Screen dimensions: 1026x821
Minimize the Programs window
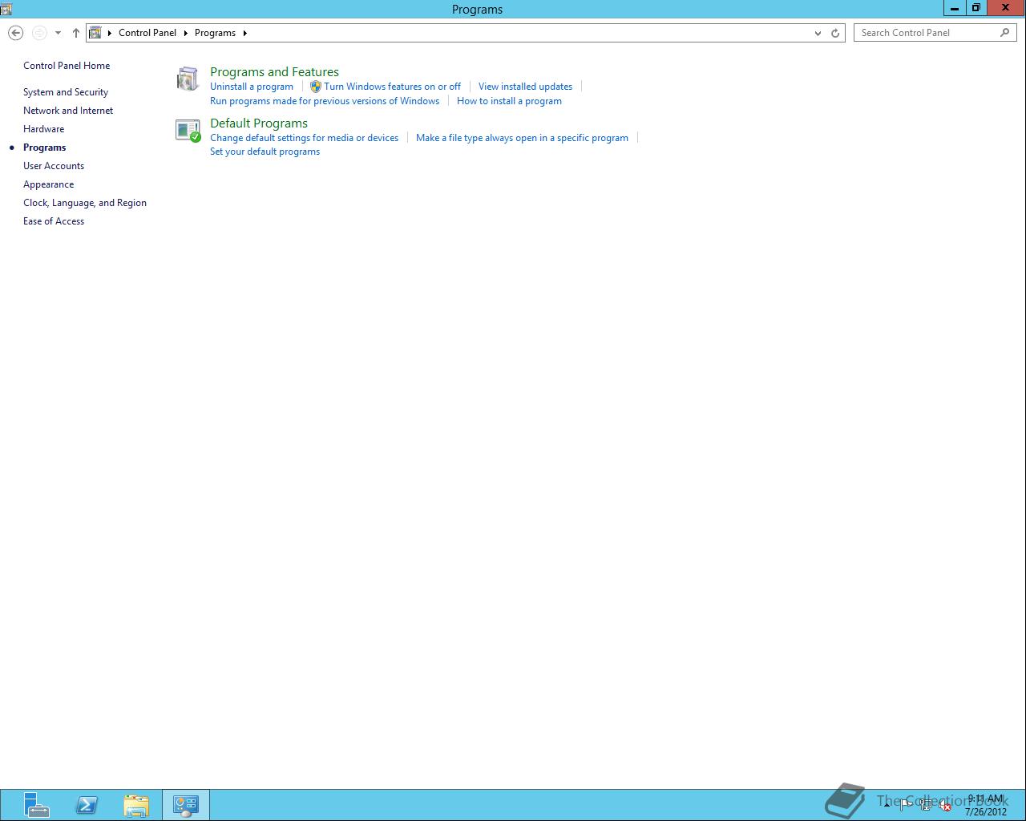click(954, 8)
